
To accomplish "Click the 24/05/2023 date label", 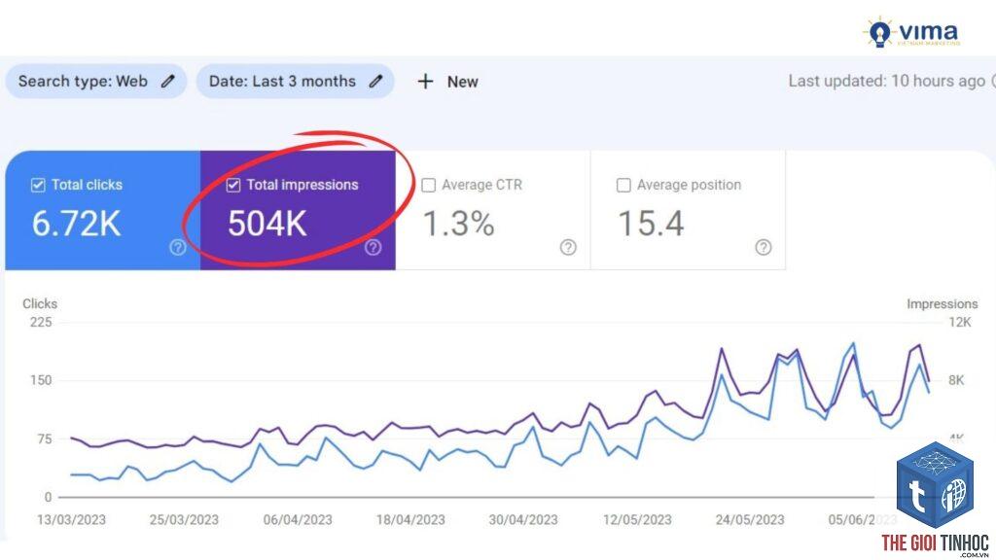I will 750,519.
